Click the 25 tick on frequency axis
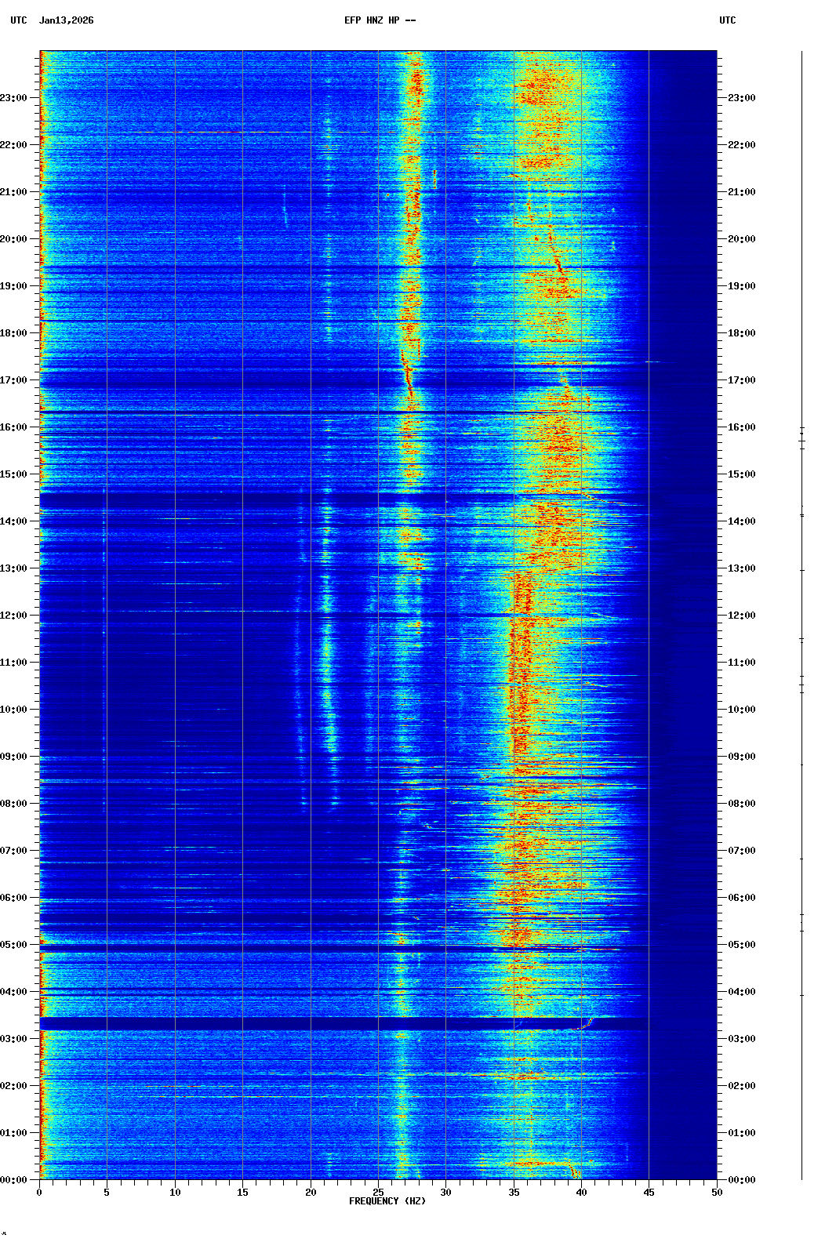 [x=378, y=1192]
